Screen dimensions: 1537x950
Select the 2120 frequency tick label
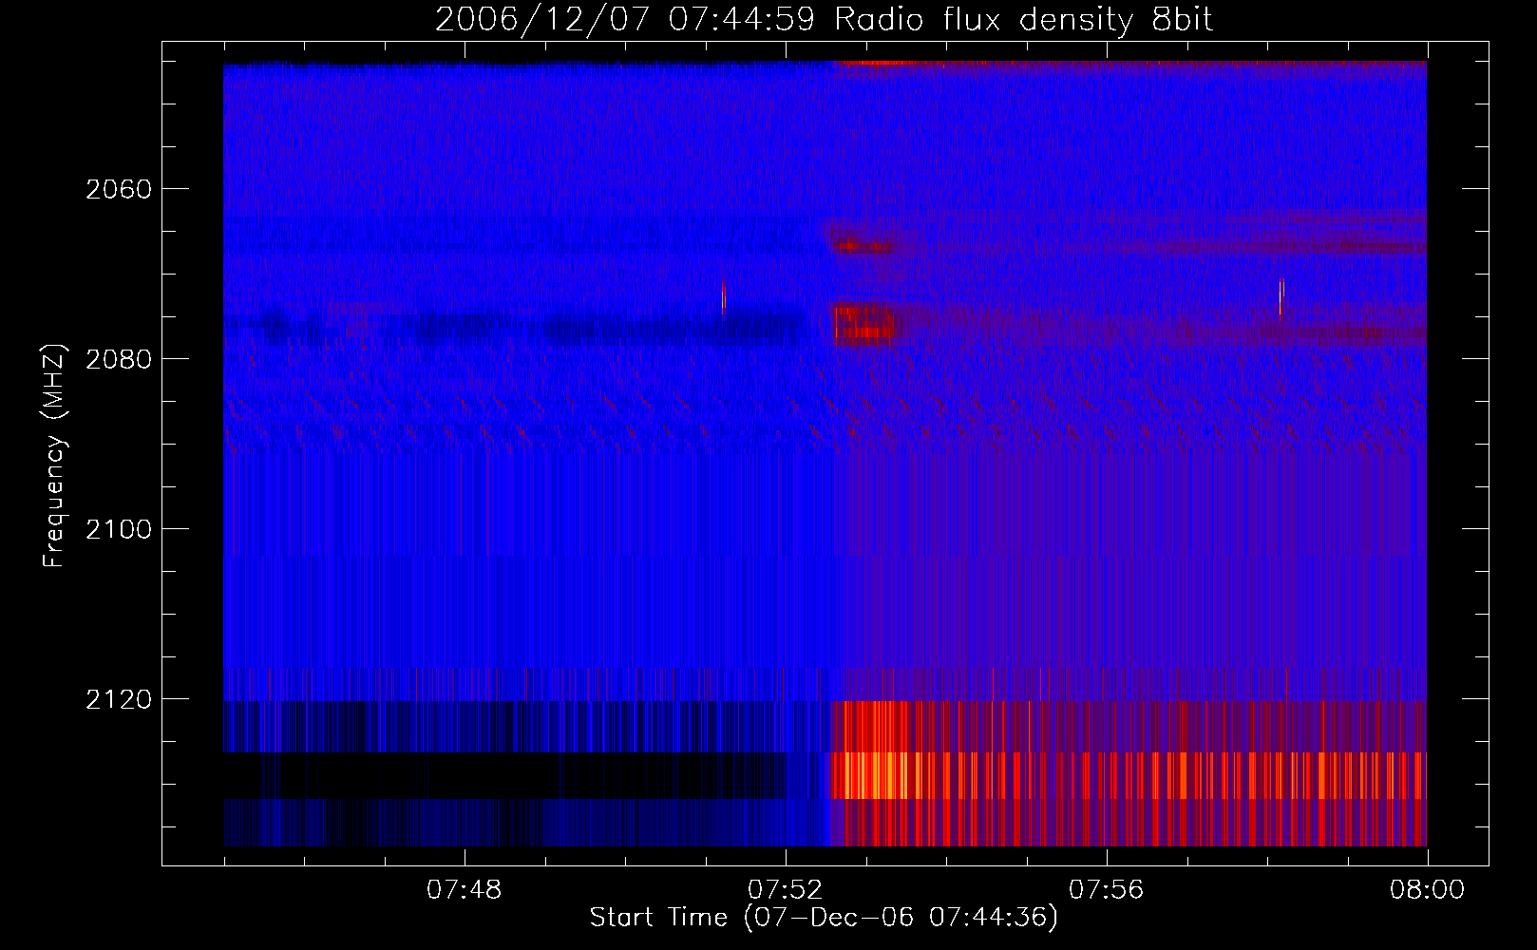tap(119, 699)
